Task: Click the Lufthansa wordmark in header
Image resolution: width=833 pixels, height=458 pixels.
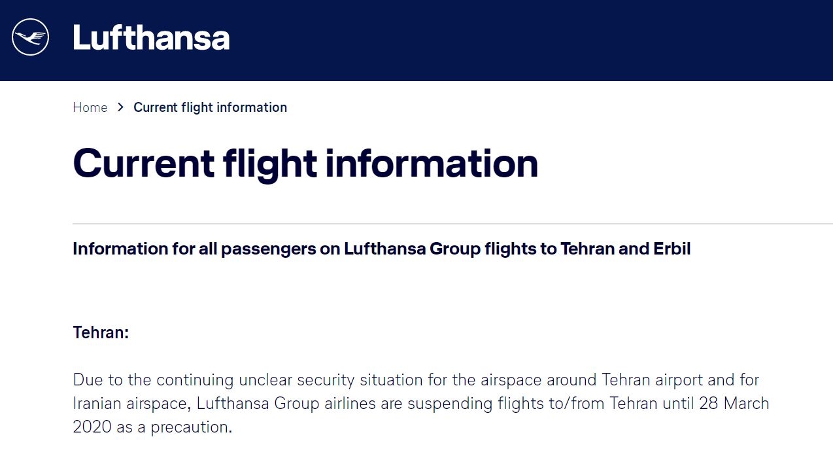Action: 151,38
